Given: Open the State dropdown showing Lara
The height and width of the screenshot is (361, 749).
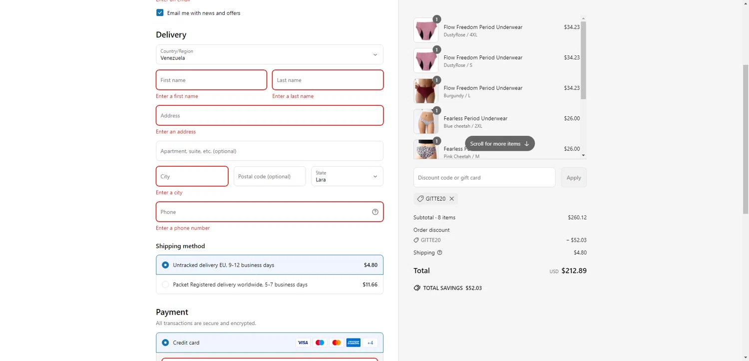Looking at the screenshot, I should [347, 176].
